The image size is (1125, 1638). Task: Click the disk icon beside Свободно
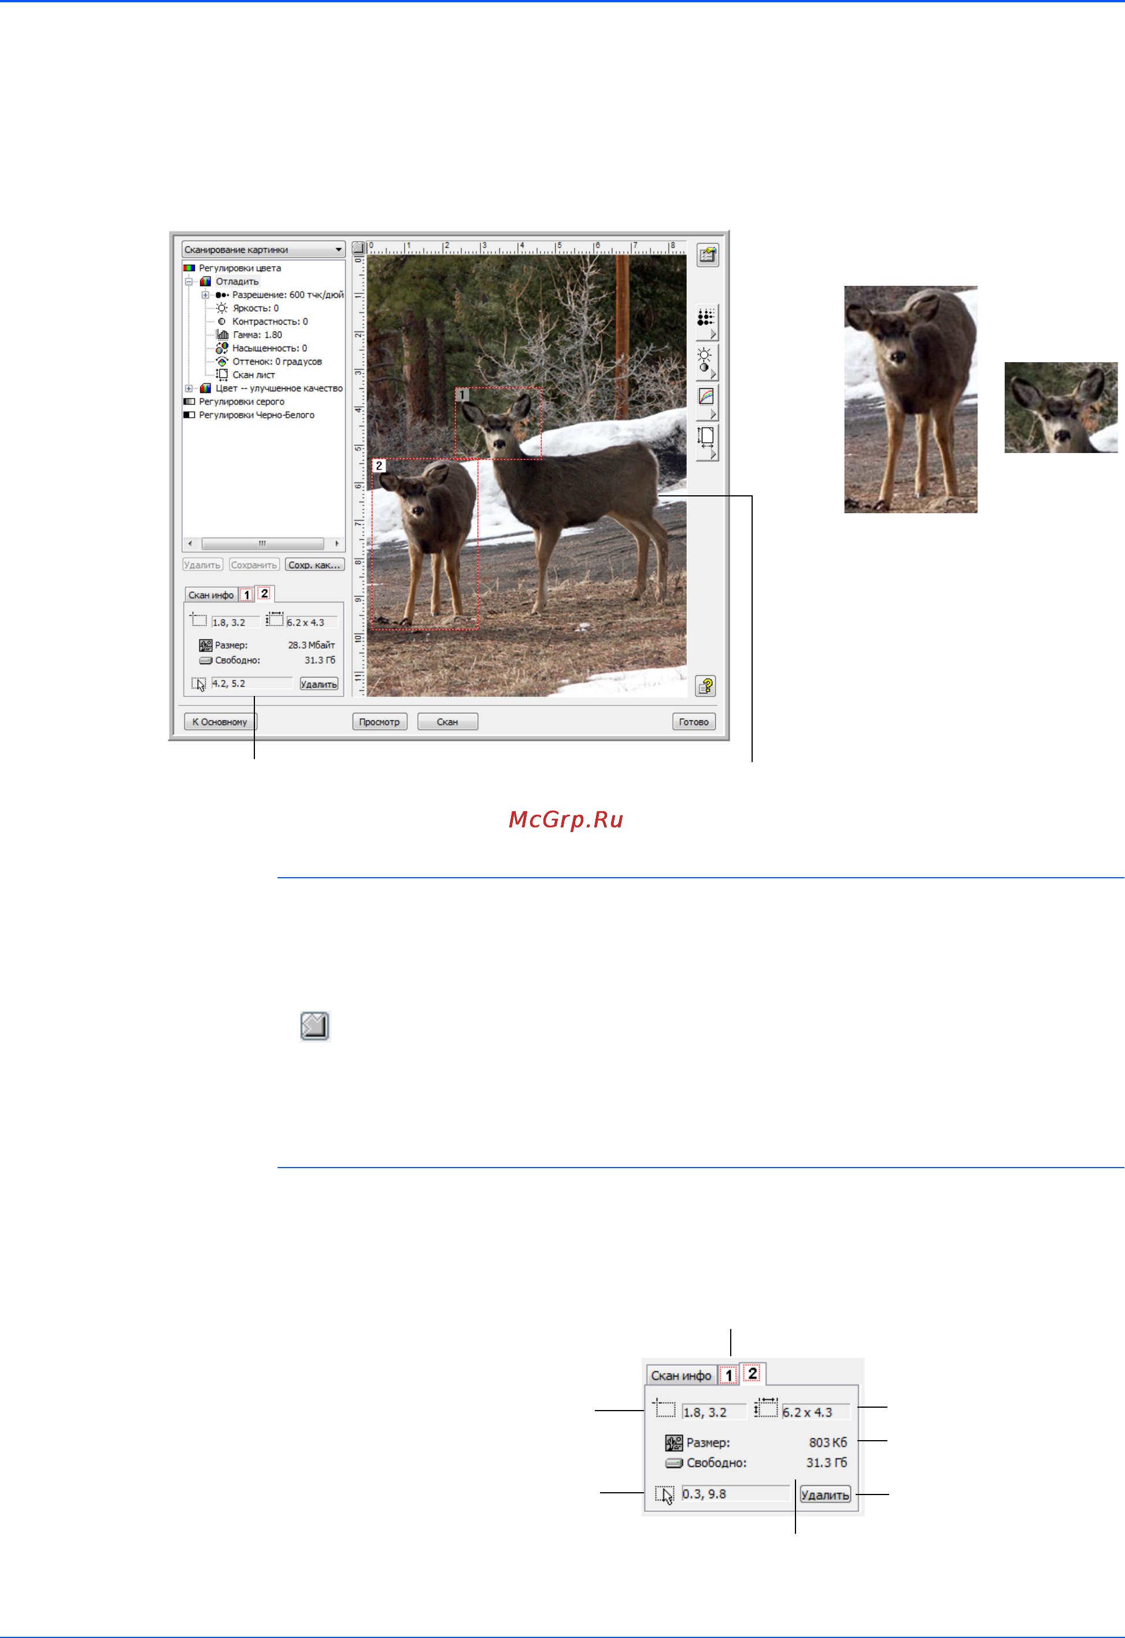point(205,661)
